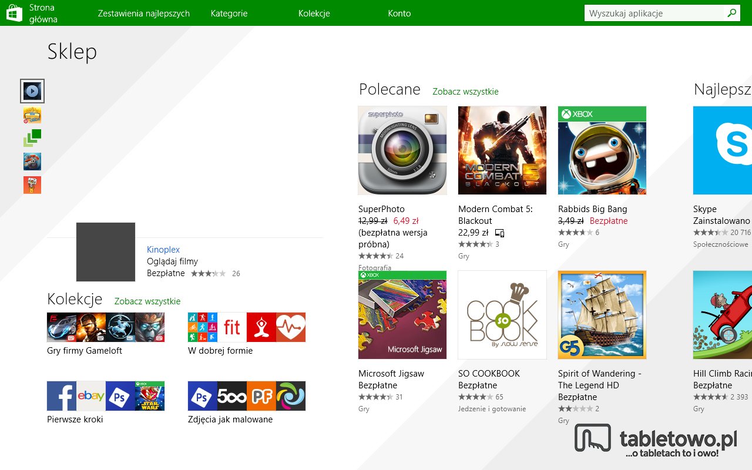Open Hill Climb Racing tile
752x470 pixels.
point(723,315)
